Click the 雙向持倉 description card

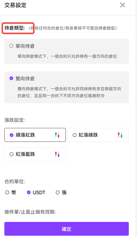(x=67, y=87)
